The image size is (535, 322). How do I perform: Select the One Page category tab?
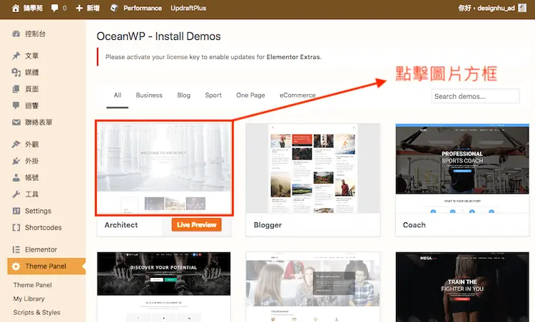(250, 95)
